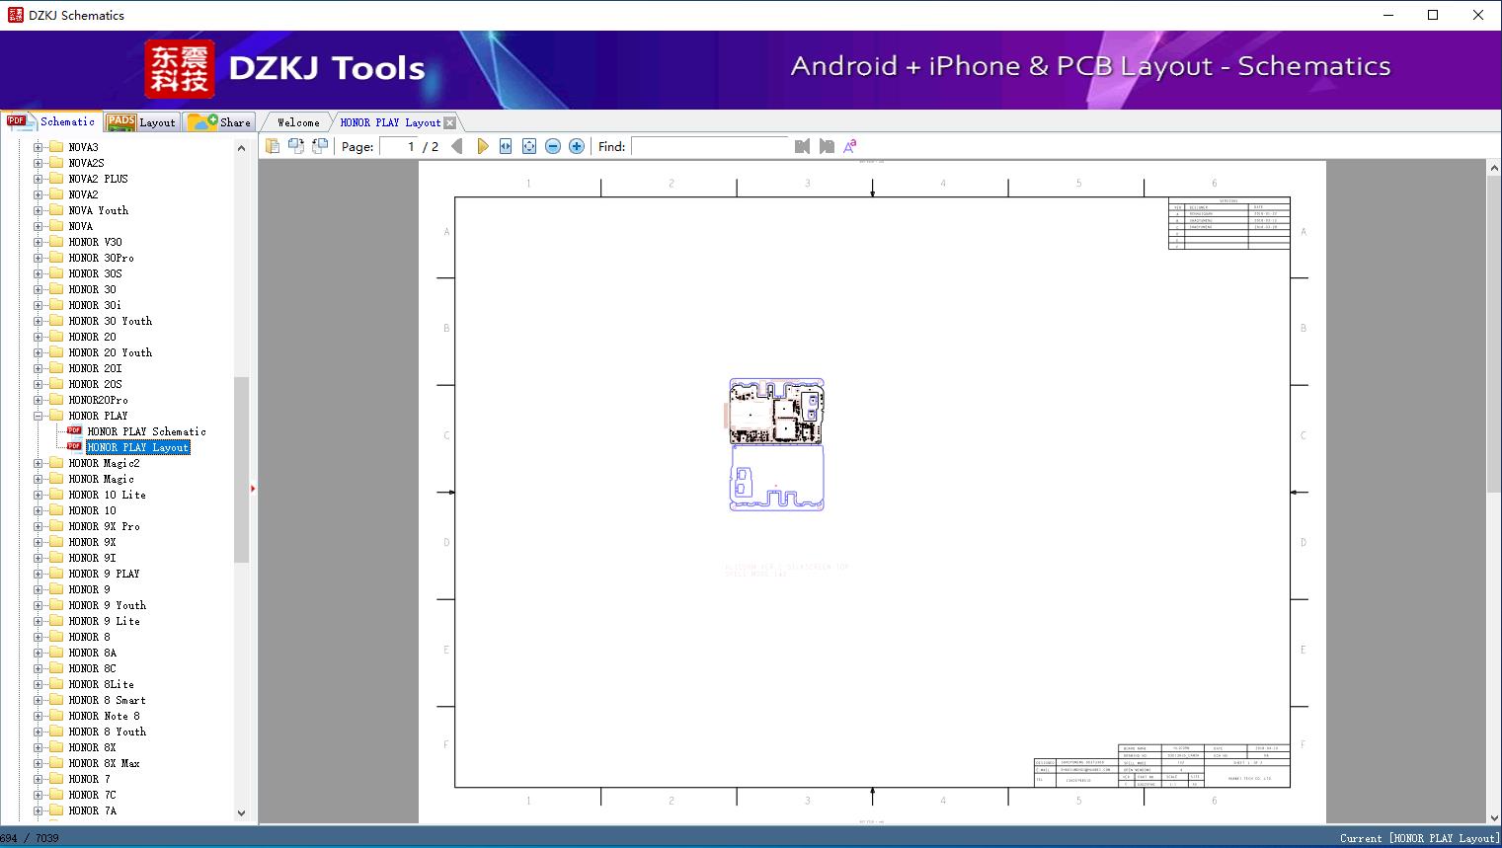Expand the HONOR 8 Smart folder
Image resolution: width=1502 pixels, height=848 pixels.
click(39, 700)
